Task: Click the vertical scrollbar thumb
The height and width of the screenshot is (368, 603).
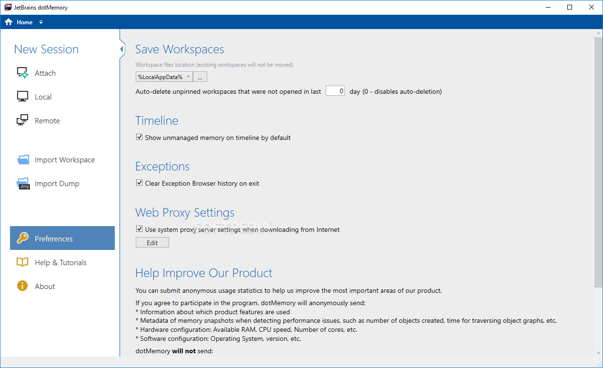Action: (x=598, y=162)
